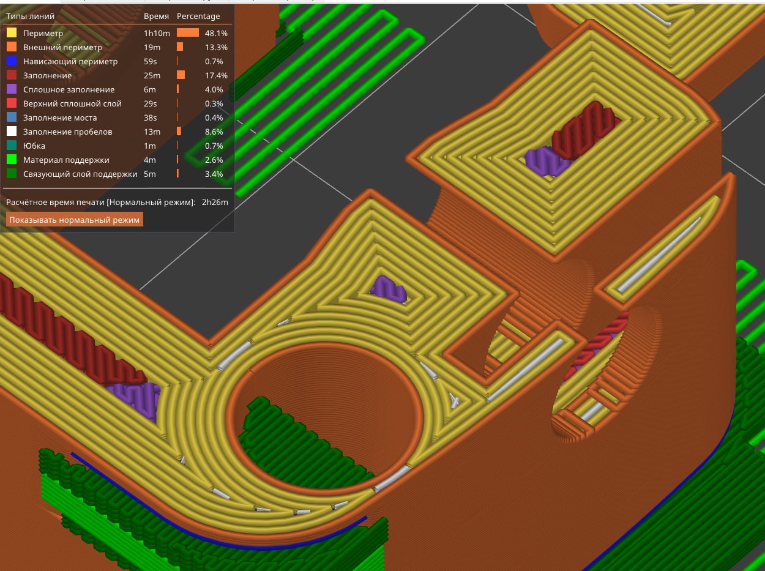Screen dimensions: 765x571
Task: Click the red Верхний сплошной слой swatch
Action: (x=12, y=103)
